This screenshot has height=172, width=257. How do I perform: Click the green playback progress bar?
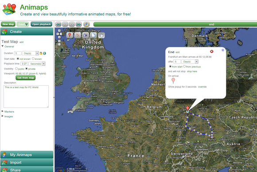(x=175, y=24)
